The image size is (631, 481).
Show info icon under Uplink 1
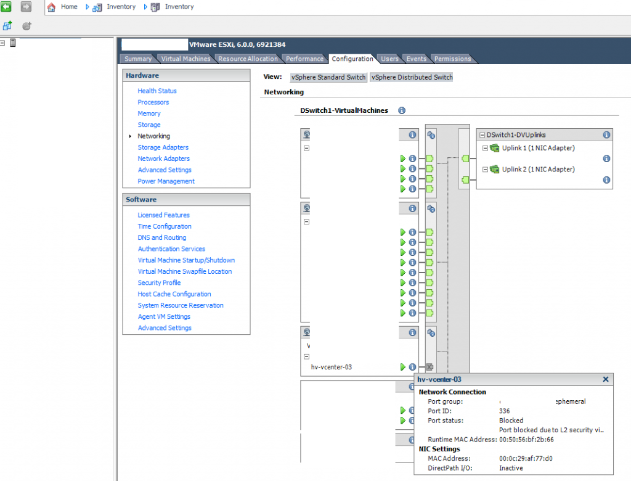(606, 158)
